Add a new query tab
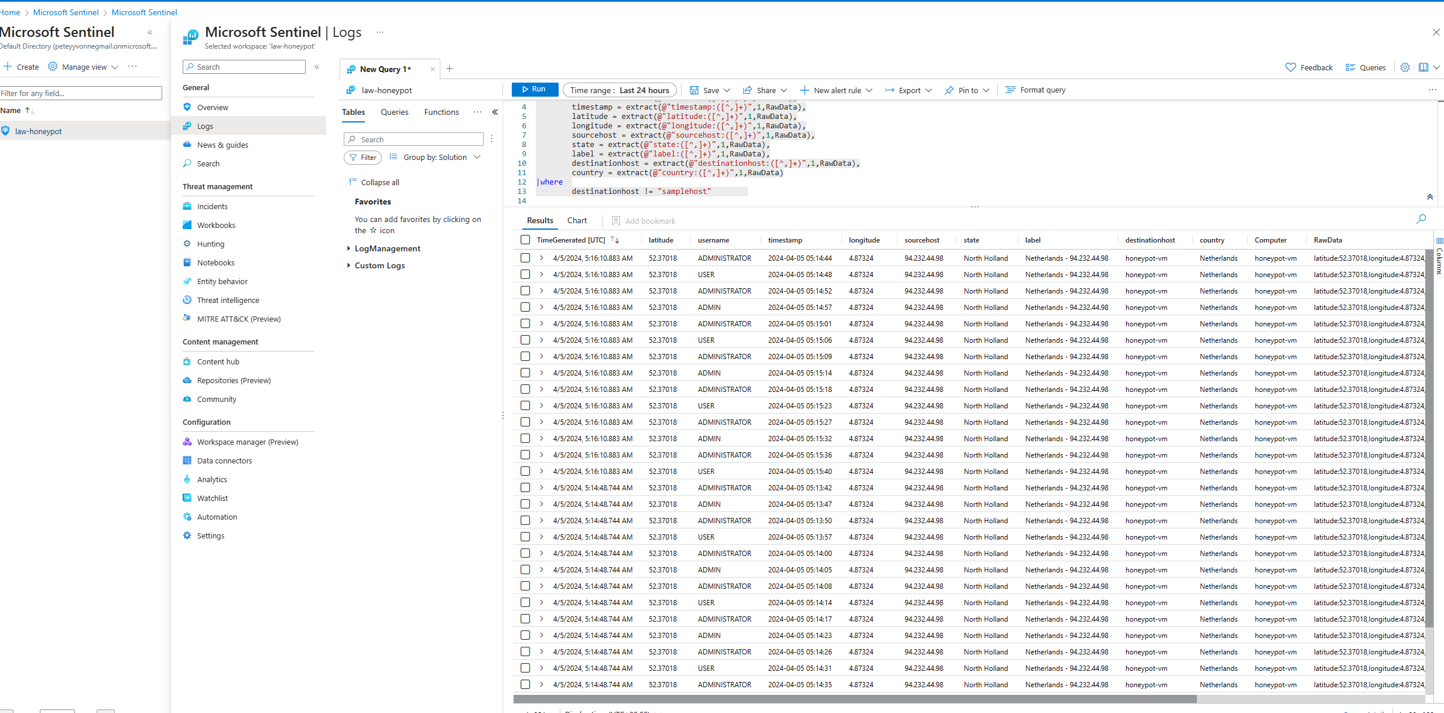 click(x=450, y=69)
